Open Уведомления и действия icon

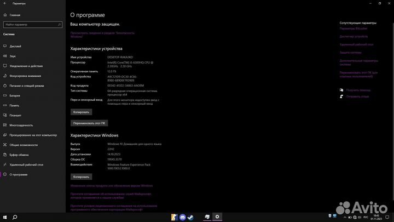(x=5, y=66)
